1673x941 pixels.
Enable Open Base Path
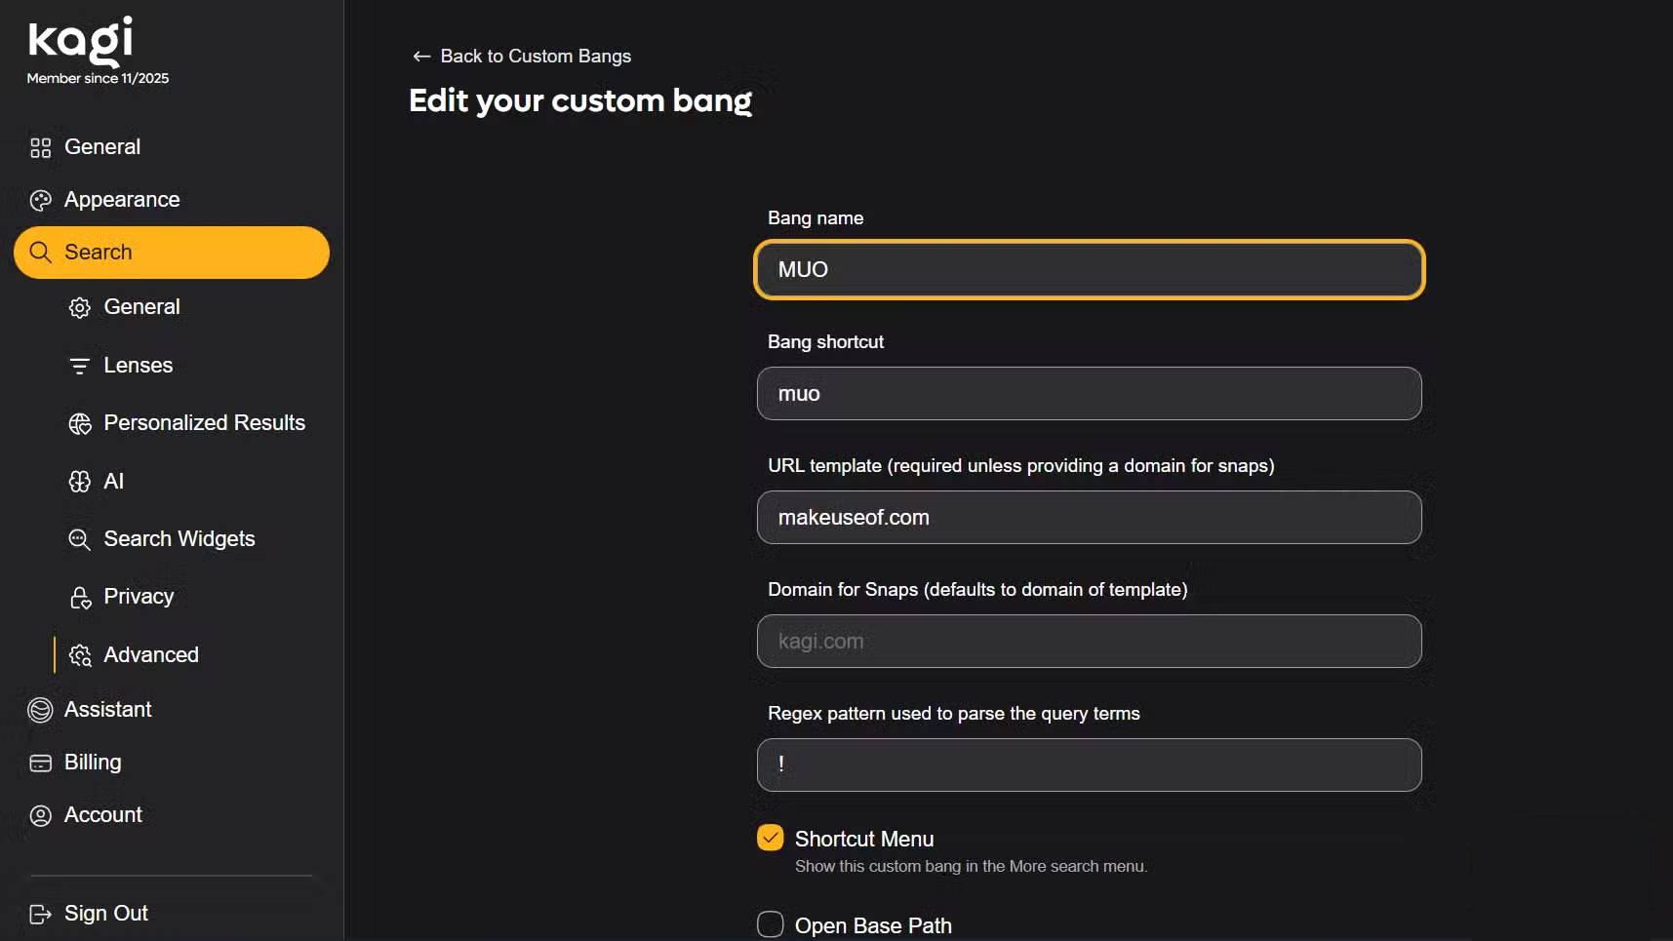(770, 923)
